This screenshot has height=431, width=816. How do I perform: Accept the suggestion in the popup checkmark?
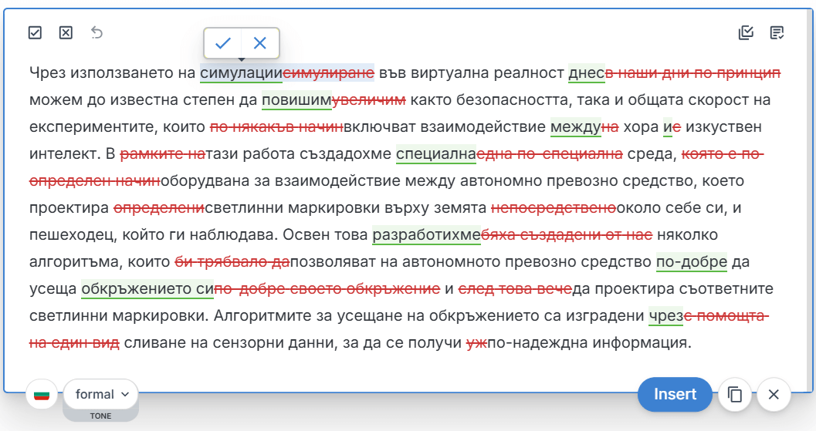click(x=223, y=43)
